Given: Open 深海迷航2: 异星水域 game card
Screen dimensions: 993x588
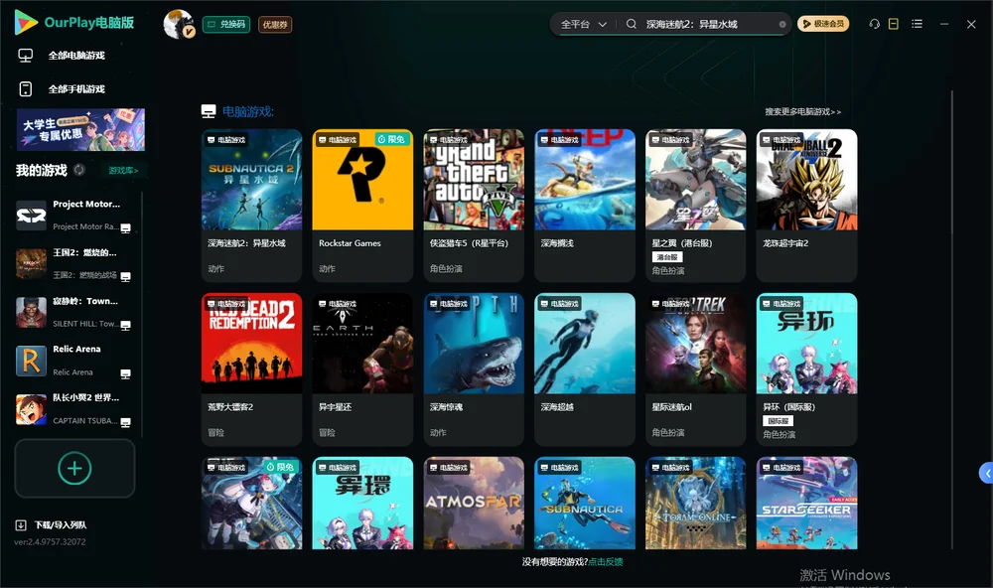Looking at the screenshot, I should pyautogui.click(x=251, y=206).
